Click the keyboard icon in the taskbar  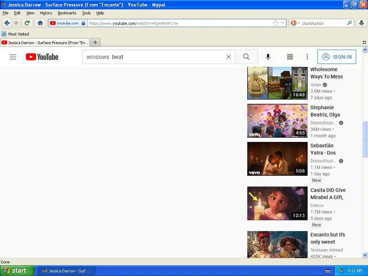click(328, 271)
